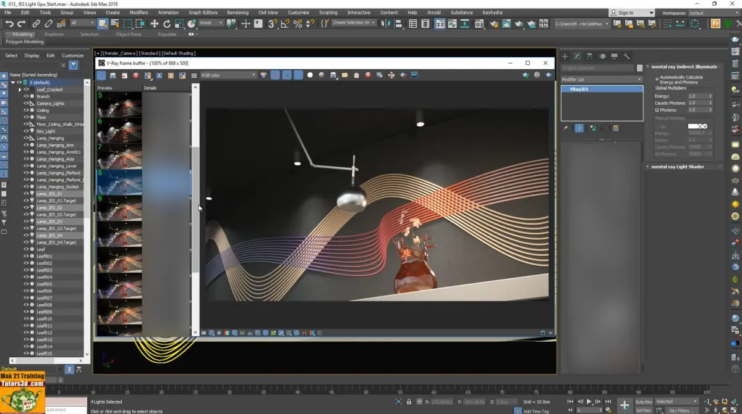
Task: Toggle the 3D Snaps button
Action: [x=273, y=23]
